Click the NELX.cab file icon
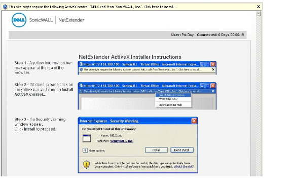The image size is (292, 187). click(87, 138)
